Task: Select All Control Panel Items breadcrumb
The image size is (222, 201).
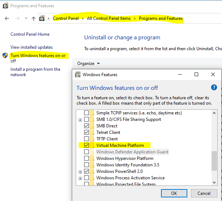Action: tap(109, 18)
